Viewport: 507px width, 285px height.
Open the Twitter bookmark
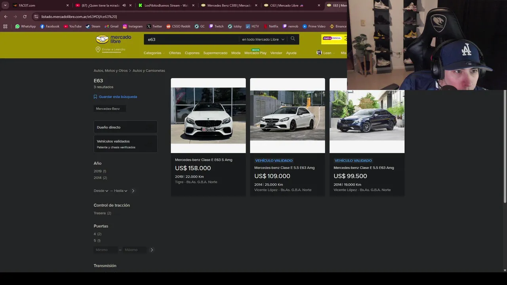(154, 27)
